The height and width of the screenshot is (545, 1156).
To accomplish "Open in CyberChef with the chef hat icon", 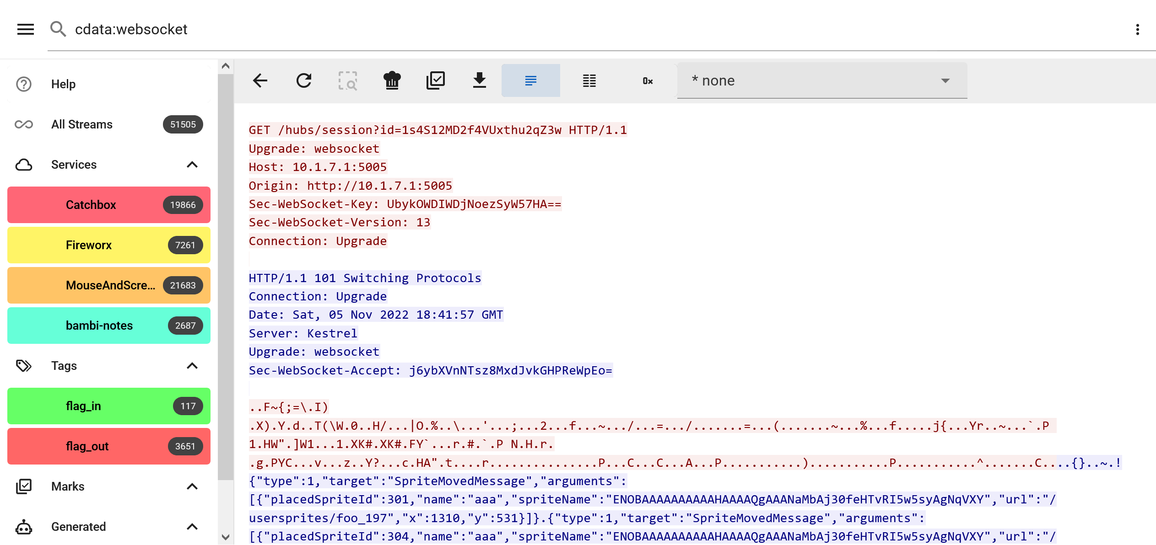I will (x=392, y=80).
